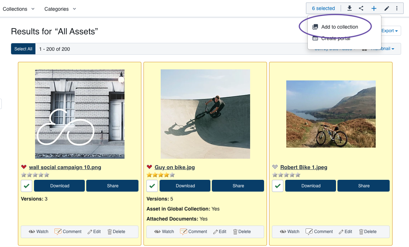Expand the Collections dropdown
409x247 pixels.
coord(19,9)
